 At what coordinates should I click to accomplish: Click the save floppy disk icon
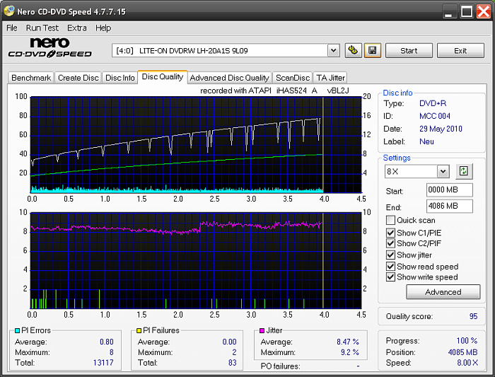click(x=373, y=50)
